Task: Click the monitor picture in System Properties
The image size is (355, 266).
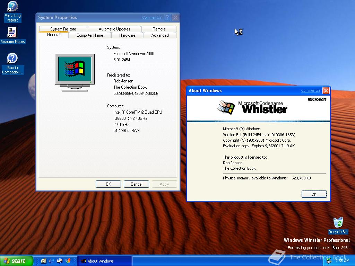Action: pyautogui.click(x=75, y=73)
